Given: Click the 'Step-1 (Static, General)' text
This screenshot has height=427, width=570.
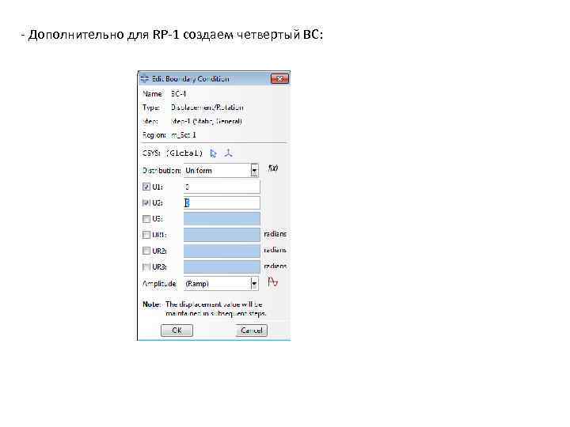Looking at the screenshot, I should point(206,121).
